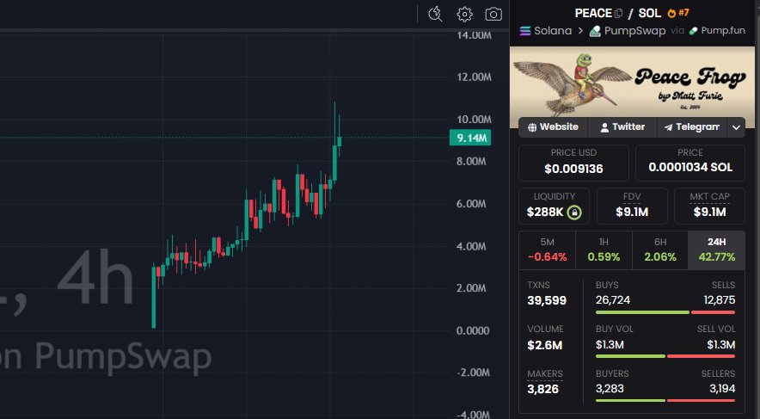760x419 pixels.
Task: Click the PumpSwap logo icon
Action: coord(595,31)
